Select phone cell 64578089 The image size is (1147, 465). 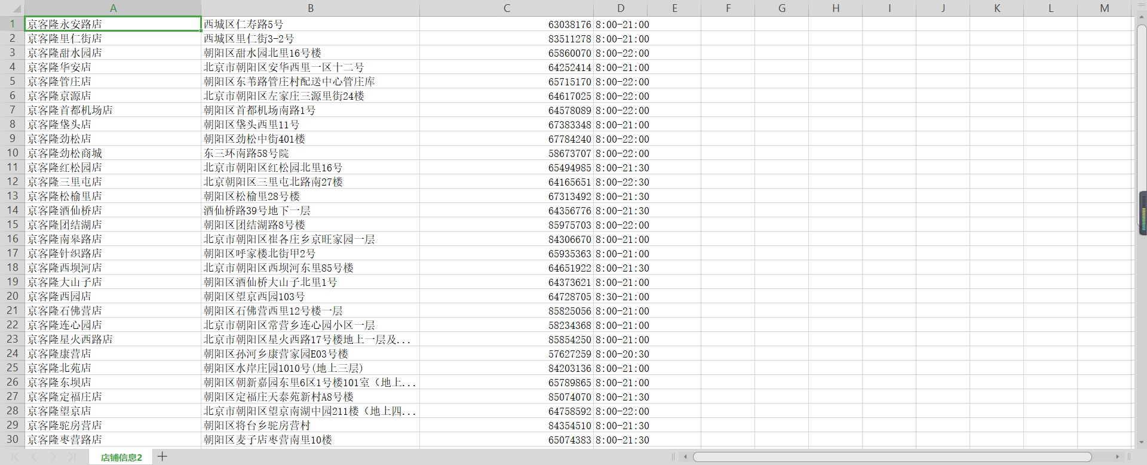click(x=507, y=110)
